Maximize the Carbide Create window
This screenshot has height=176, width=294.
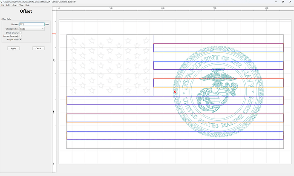[x=283, y=2]
